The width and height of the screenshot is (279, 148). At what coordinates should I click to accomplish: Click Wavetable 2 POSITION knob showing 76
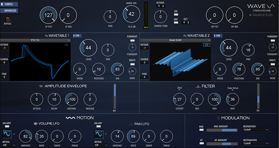point(239,69)
